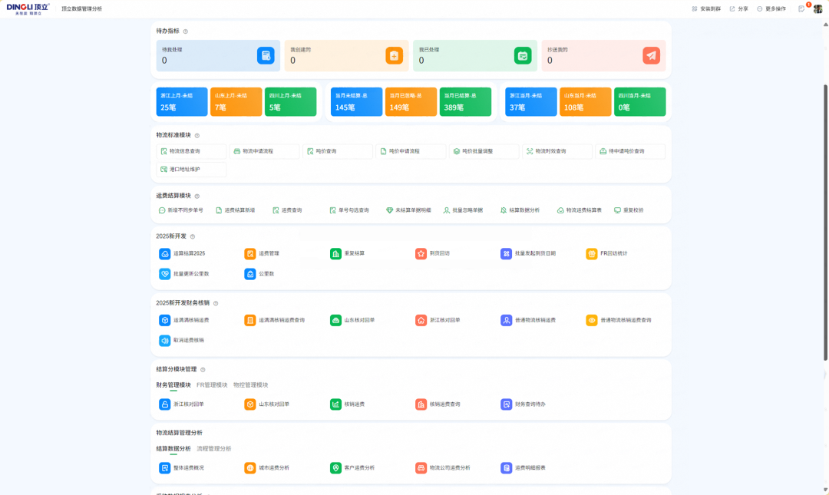Screen dimensions: 829x495
Task: Click the 抄送我的 paper plane icon
Action: click(x=651, y=55)
